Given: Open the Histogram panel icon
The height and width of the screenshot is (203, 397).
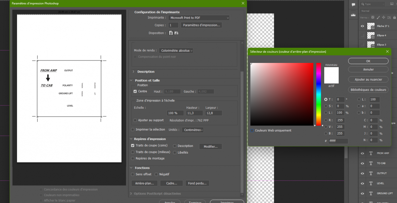Looking at the screenshot, I should [x=353, y=15].
